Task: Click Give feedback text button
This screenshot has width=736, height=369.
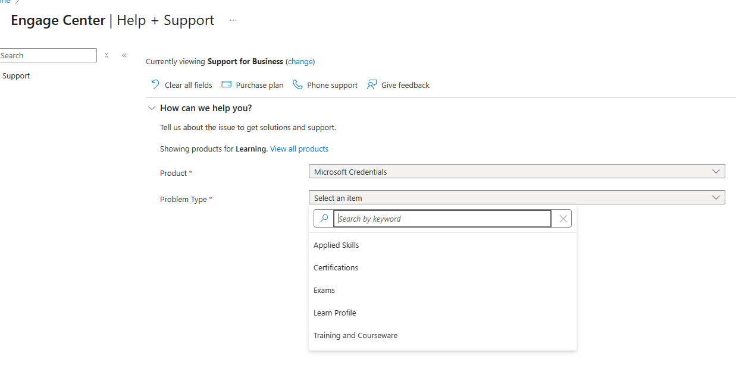Action: tap(405, 85)
